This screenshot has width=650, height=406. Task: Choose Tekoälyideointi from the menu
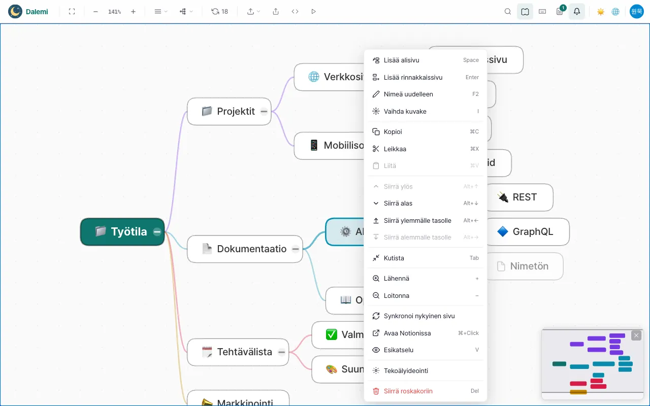pos(426,370)
